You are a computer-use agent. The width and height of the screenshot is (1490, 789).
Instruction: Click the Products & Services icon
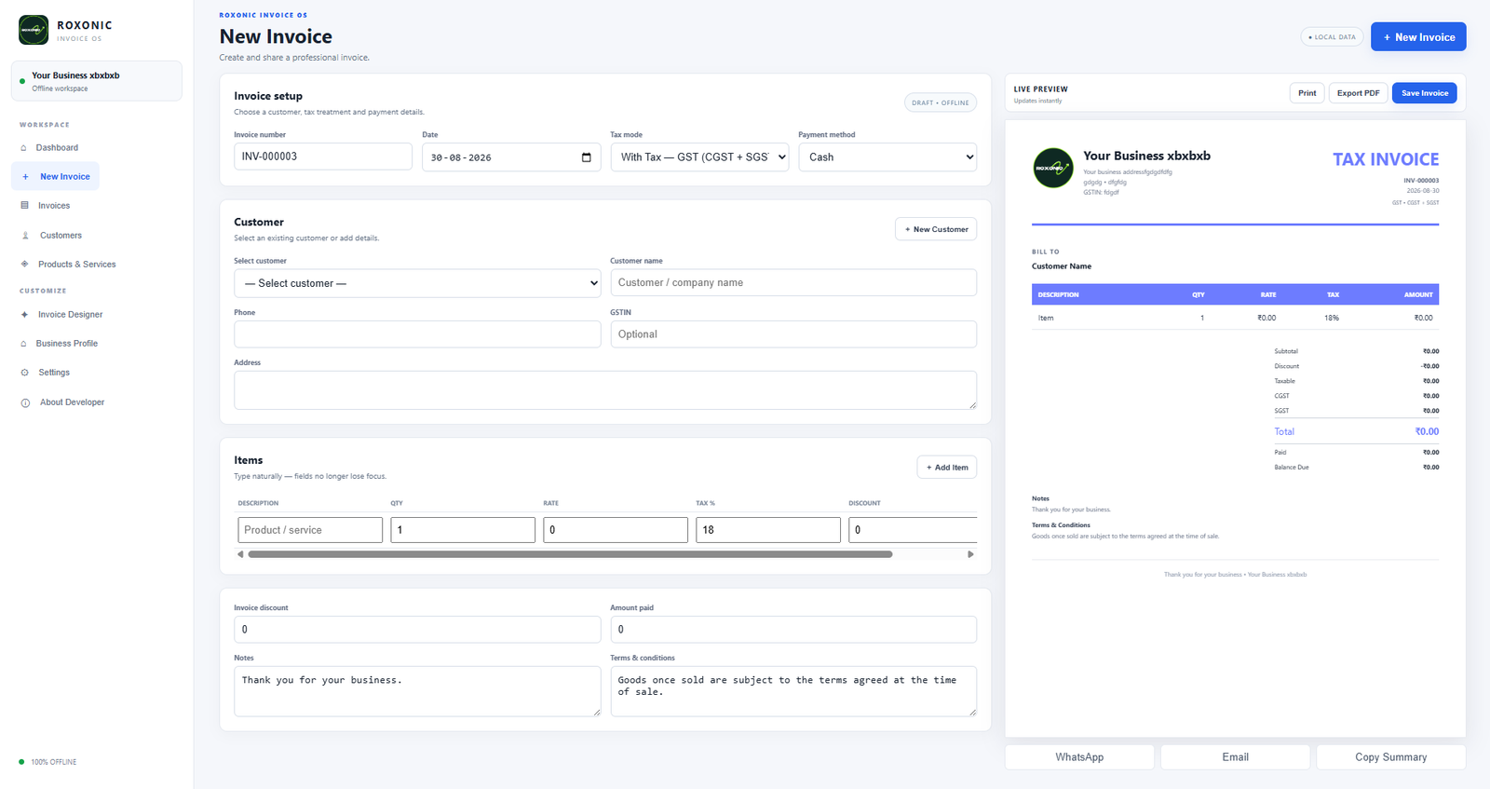point(24,265)
